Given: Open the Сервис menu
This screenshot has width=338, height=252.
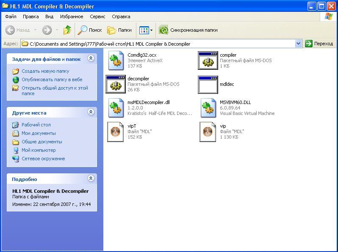Looking at the screenshot, I should [97, 16].
